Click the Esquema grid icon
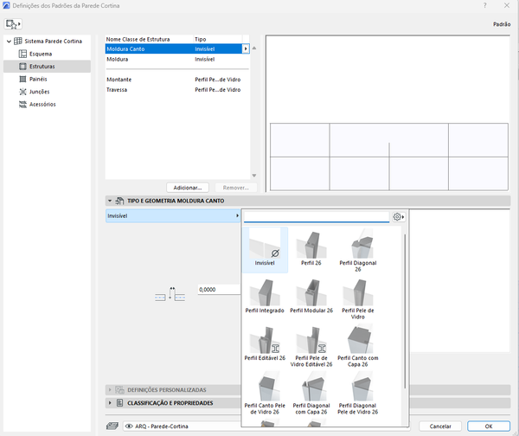Viewport: 519px width, 436px height. click(22, 54)
